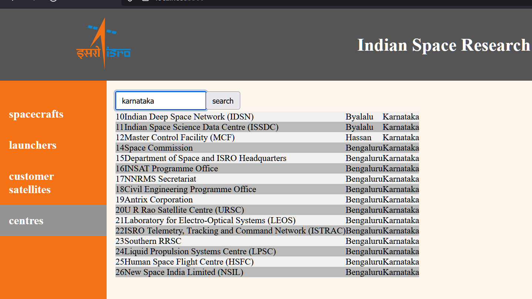This screenshot has height=299, width=532.
Task: Select New Space India Limited (NSIL)
Action: 184,272
